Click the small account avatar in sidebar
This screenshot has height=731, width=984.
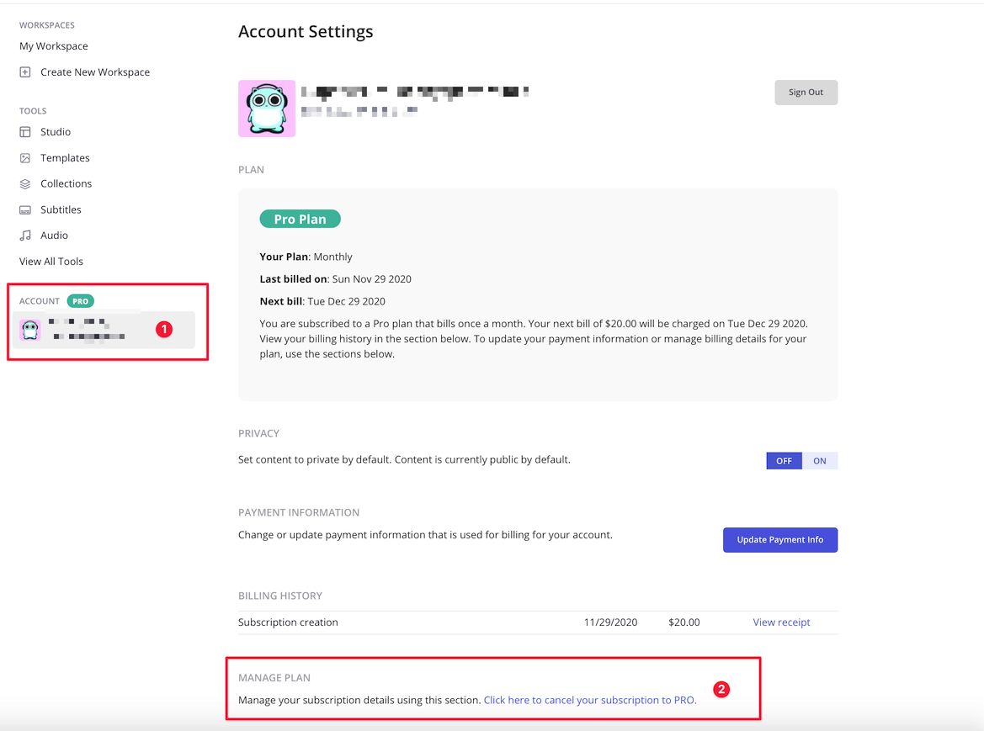pyautogui.click(x=30, y=330)
